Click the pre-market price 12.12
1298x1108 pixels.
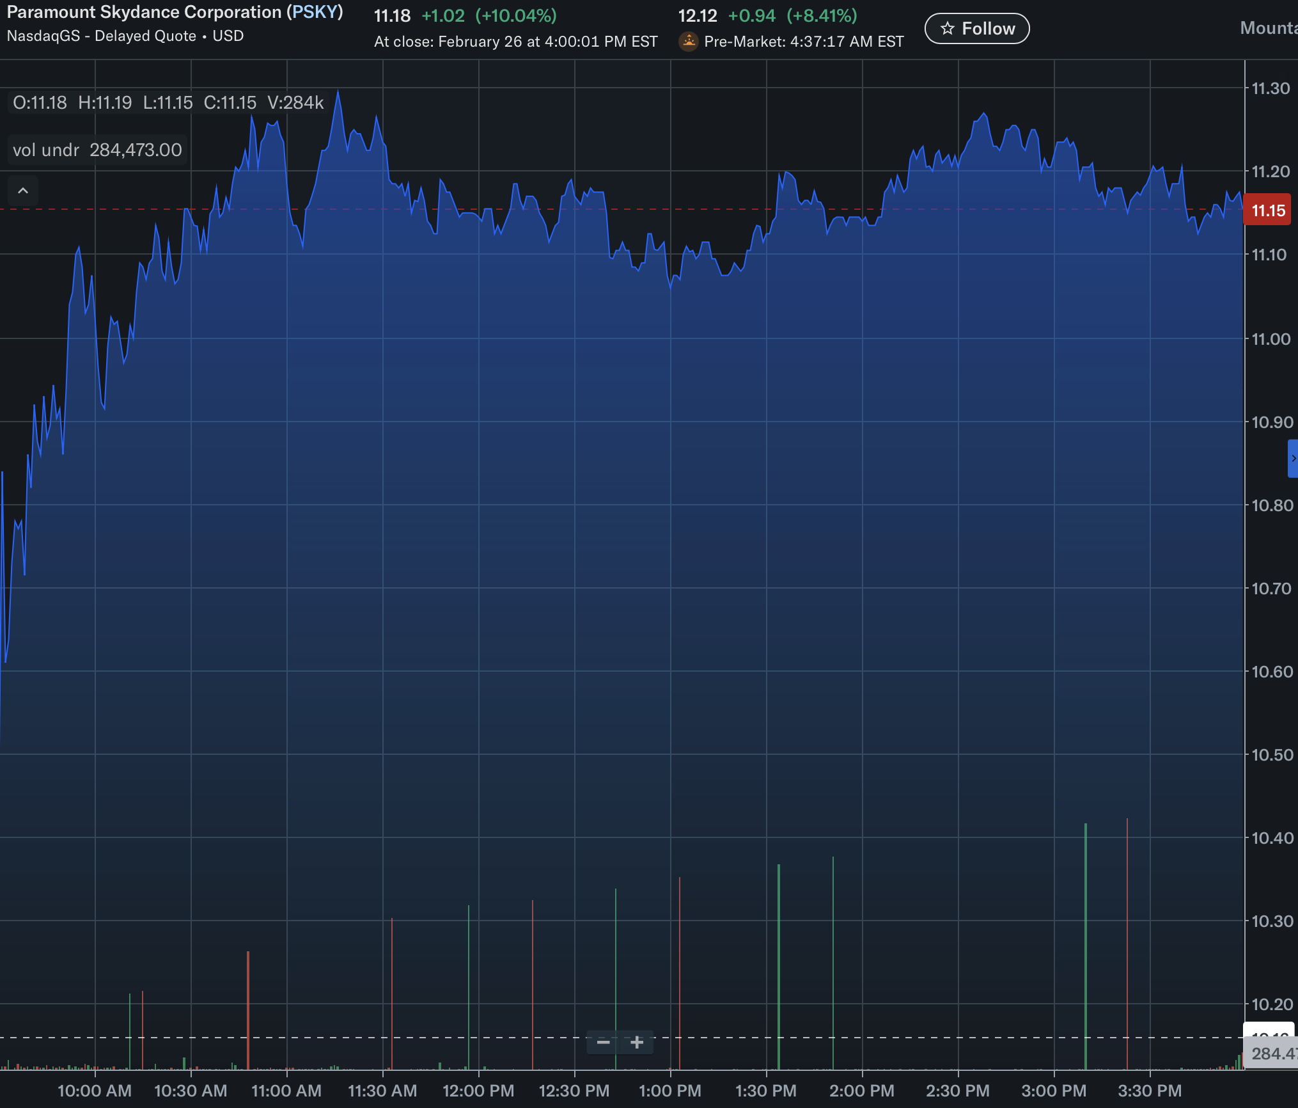(x=698, y=15)
